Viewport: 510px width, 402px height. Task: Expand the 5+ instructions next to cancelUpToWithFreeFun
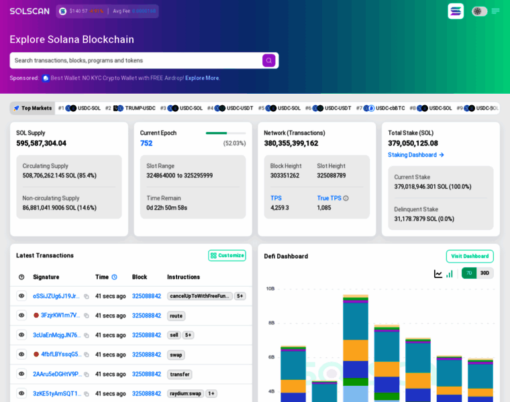tap(240, 296)
